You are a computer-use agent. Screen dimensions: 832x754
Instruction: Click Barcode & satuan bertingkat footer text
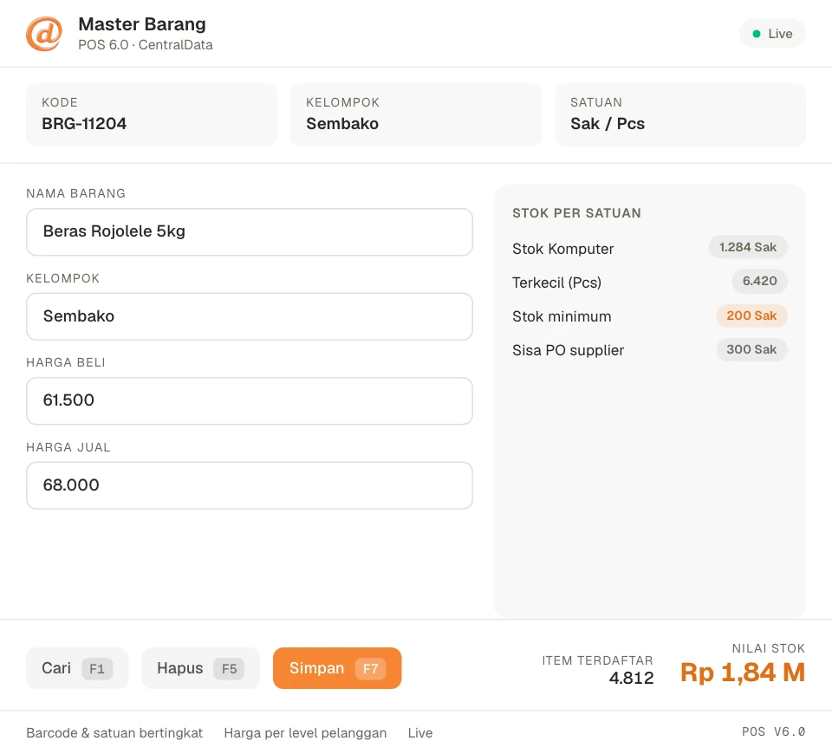pyautogui.click(x=114, y=733)
